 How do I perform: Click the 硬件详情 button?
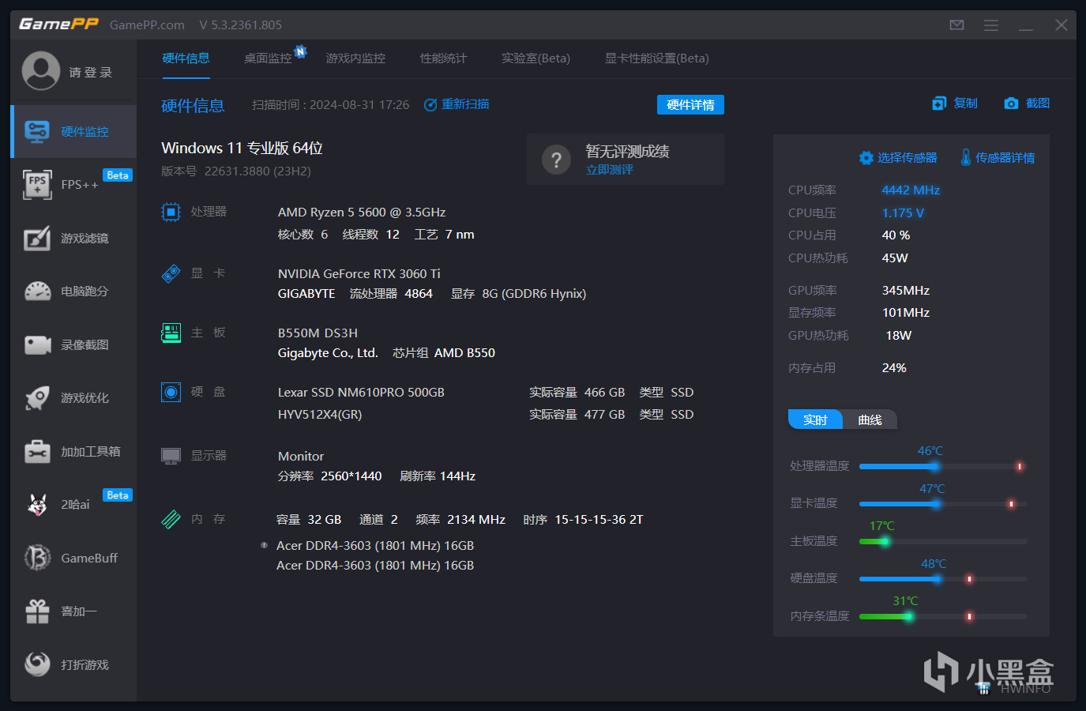pos(690,105)
